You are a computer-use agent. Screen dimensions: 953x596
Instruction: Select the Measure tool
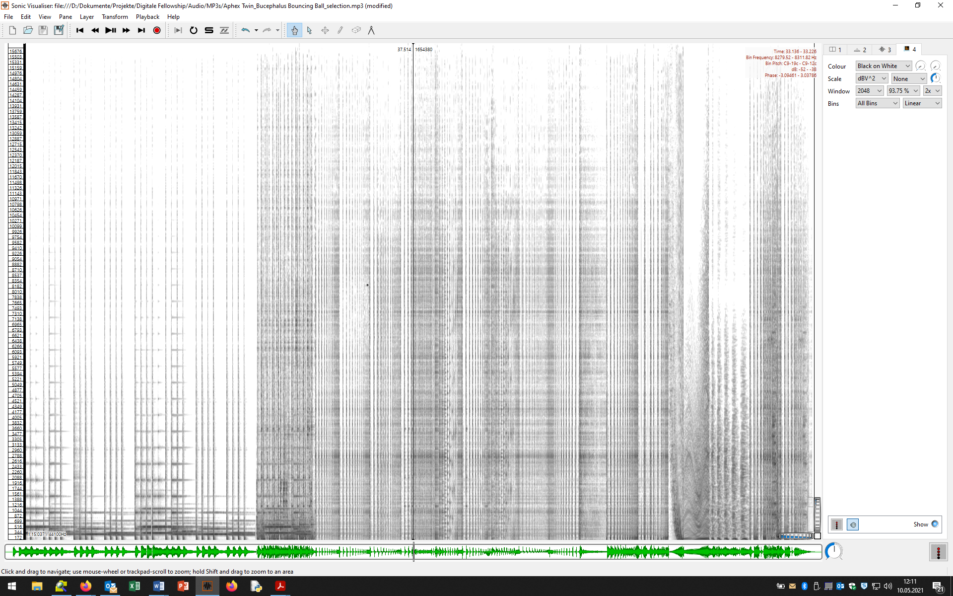(372, 30)
